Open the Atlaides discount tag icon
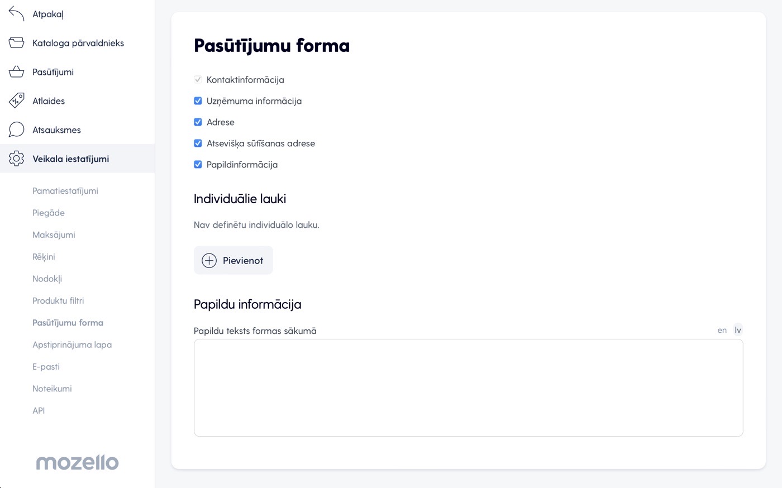782x488 pixels. 17,101
